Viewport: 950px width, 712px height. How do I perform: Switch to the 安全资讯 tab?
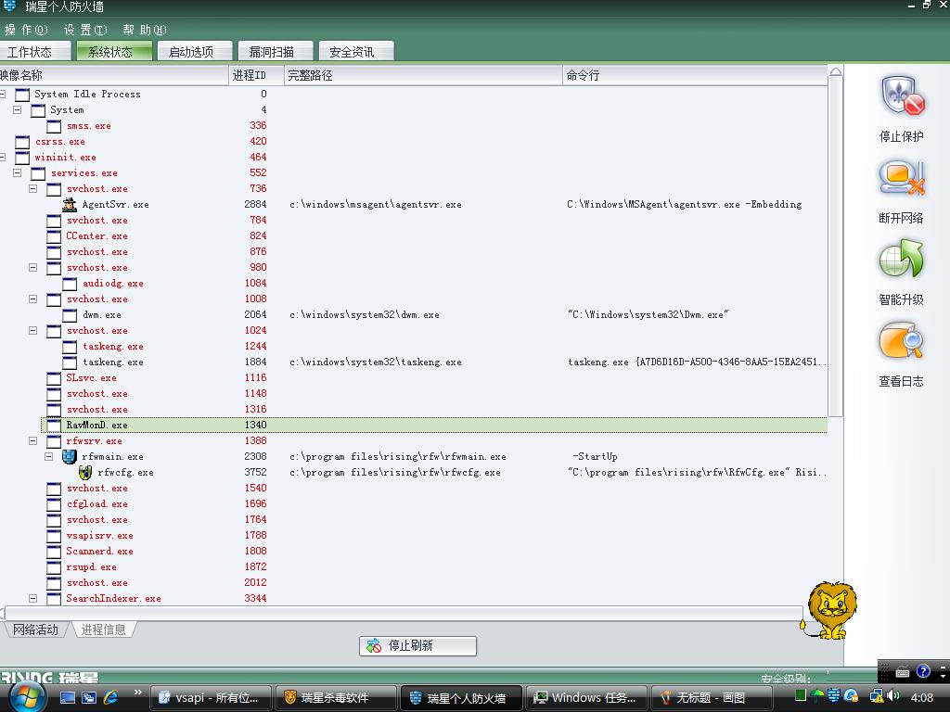(x=356, y=52)
